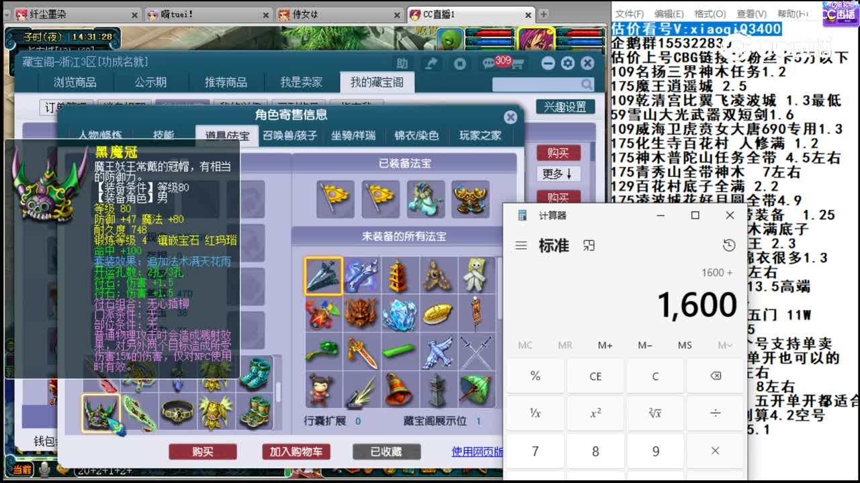
Task: Click first equipped yellow flag treasure
Action: [335, 199]
